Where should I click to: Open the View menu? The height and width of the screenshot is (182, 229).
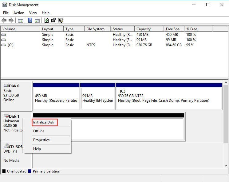point(33,13)
